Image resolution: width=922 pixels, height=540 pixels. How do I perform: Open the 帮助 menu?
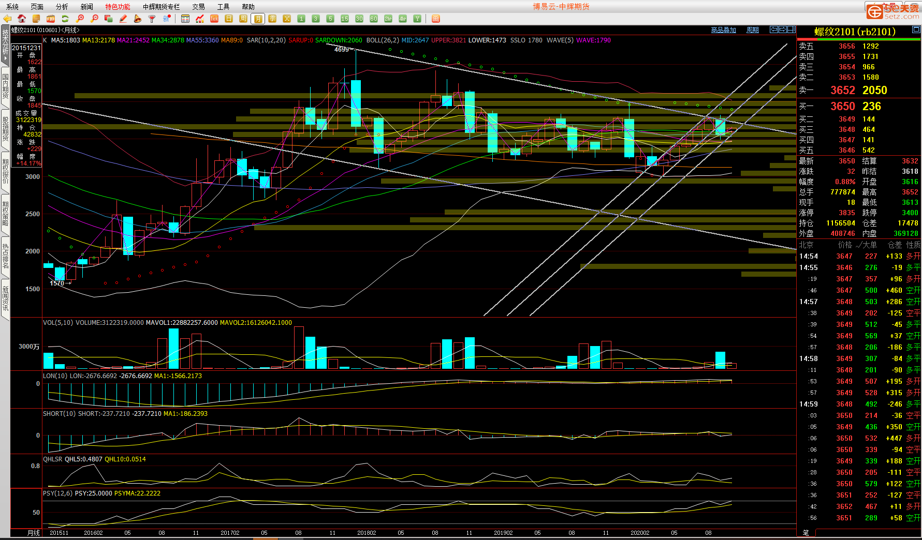pos(248,7)
